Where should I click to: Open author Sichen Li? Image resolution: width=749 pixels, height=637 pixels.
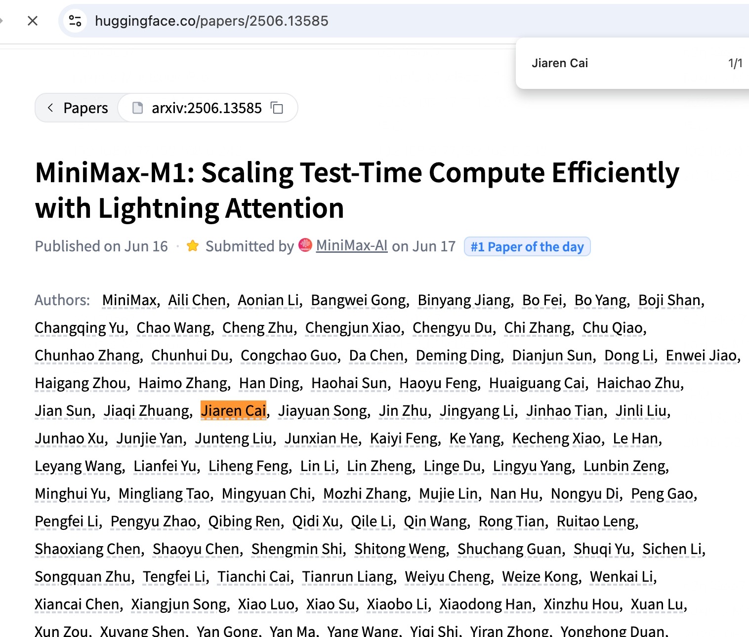point(672,549)
